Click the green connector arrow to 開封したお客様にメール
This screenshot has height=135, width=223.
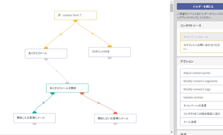click(x=43, y=103)
